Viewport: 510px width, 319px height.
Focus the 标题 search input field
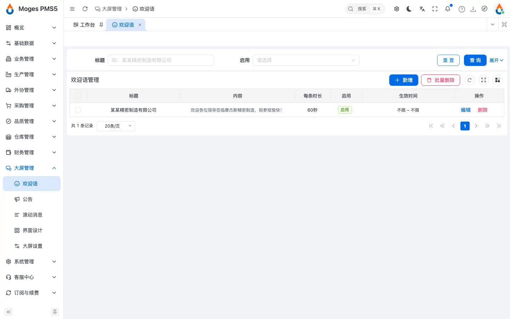point(161,60)
